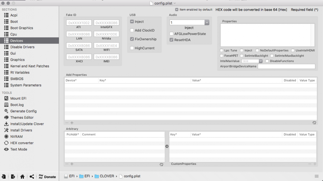Remove a CustomProperties row
The width and height of the screenshot is (323, 181).
[x=310, y=164]
